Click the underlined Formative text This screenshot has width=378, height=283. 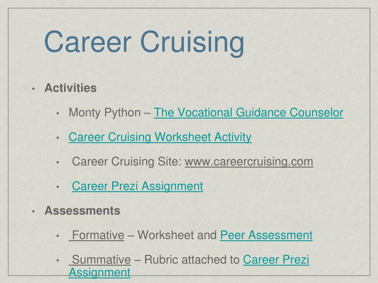click(97, 235)
